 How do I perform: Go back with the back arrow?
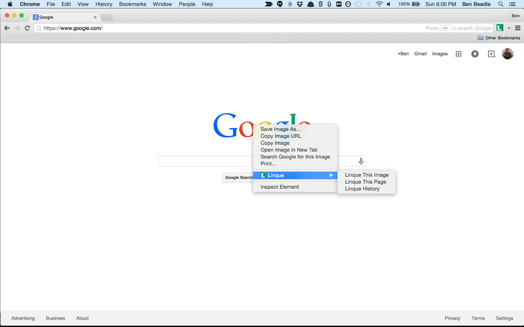click(7, 28)
